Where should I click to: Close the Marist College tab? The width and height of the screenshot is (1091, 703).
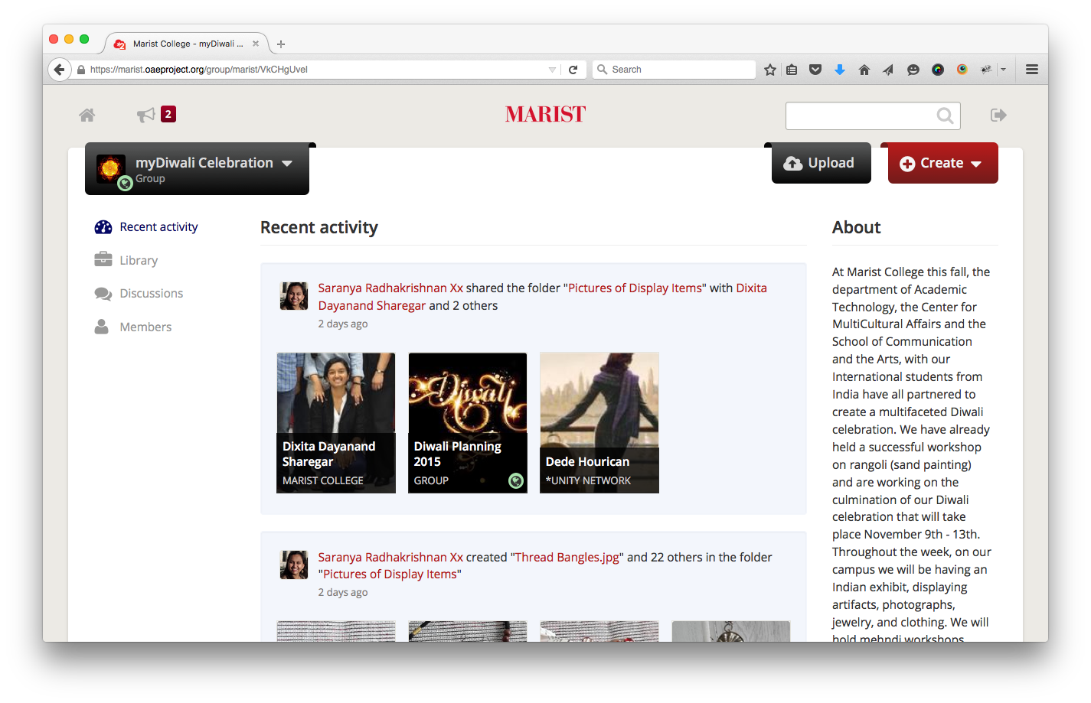tap(256, 44)
